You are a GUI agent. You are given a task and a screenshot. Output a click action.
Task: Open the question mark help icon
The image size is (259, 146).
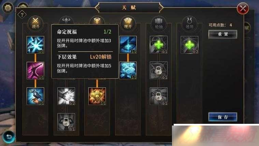click(22, 15)
